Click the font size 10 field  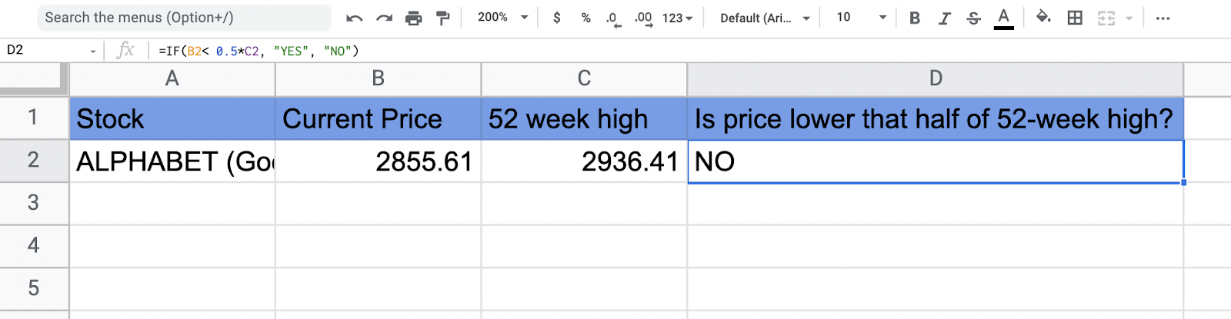pos(844,18)
